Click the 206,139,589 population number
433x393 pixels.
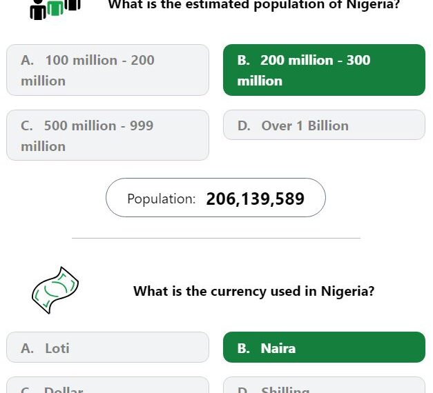click(x=255, y=199)
